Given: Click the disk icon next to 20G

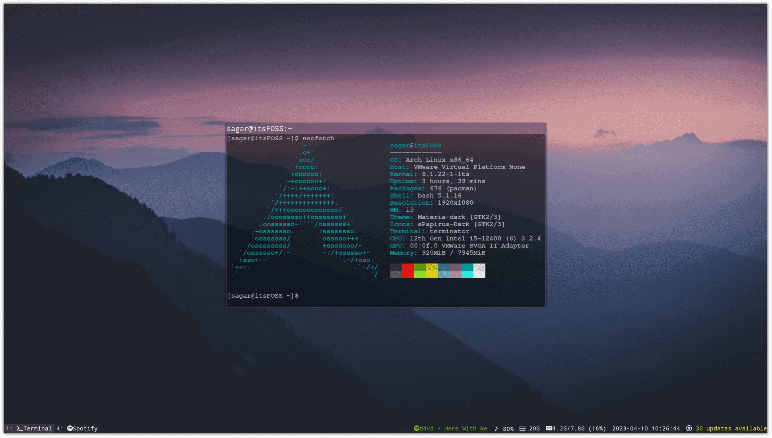Looking at the screenshot, I should [x=522, y=428].
